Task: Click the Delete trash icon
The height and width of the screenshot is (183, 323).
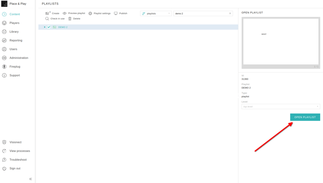Action: pos(70,18)
